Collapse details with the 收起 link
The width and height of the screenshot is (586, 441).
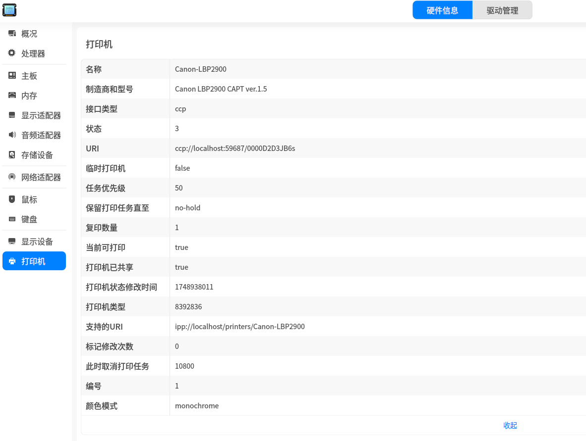510,425
